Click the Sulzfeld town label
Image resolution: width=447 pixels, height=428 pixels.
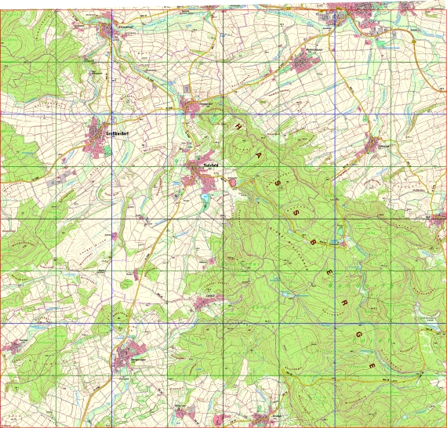[211, 165]
